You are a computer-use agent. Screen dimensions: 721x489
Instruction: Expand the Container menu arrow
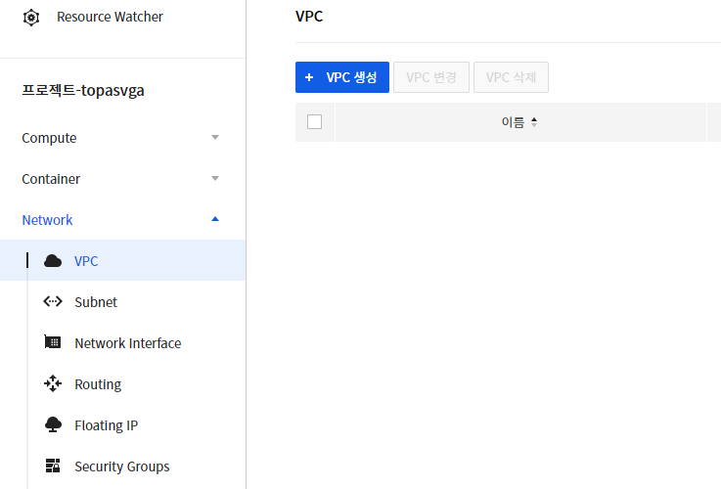pos(215,178)
